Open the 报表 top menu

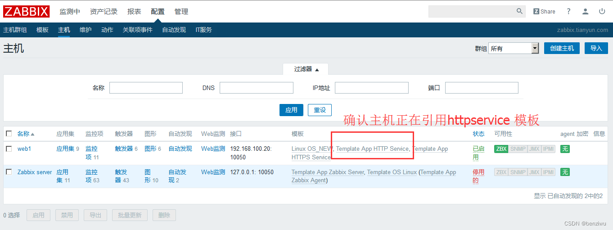134,11
